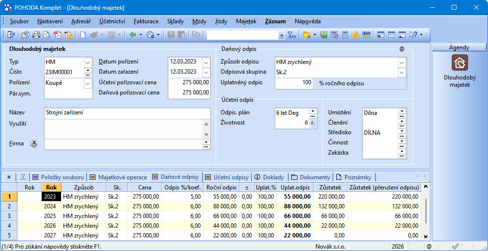
Task: Click the ellipsis button beside Odpis. plán
Action: (x=313, y=115)
